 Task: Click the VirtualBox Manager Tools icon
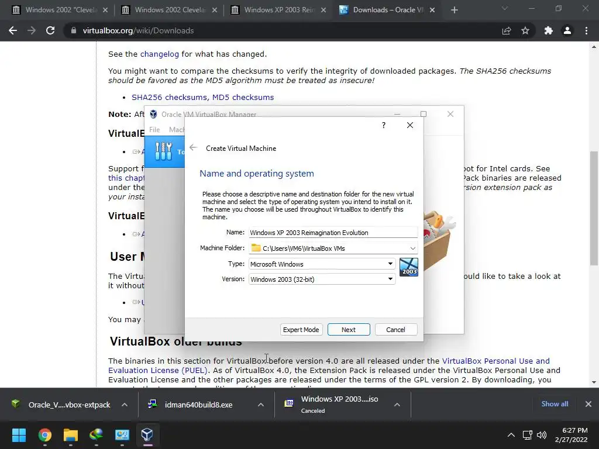coord(164,151)
